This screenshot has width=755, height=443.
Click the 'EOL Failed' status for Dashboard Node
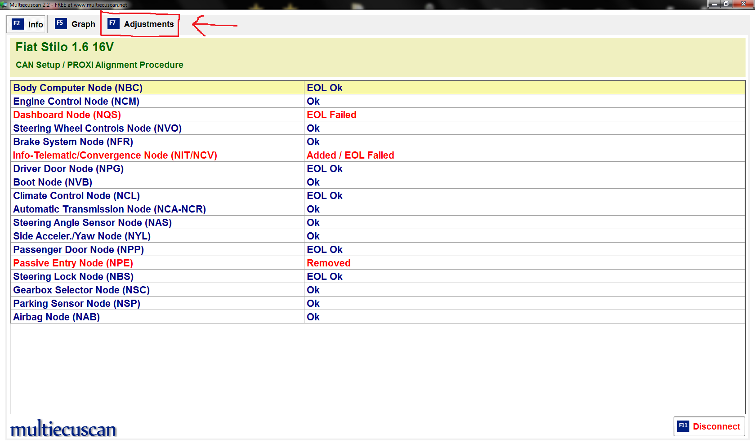(x=331, y=115)
